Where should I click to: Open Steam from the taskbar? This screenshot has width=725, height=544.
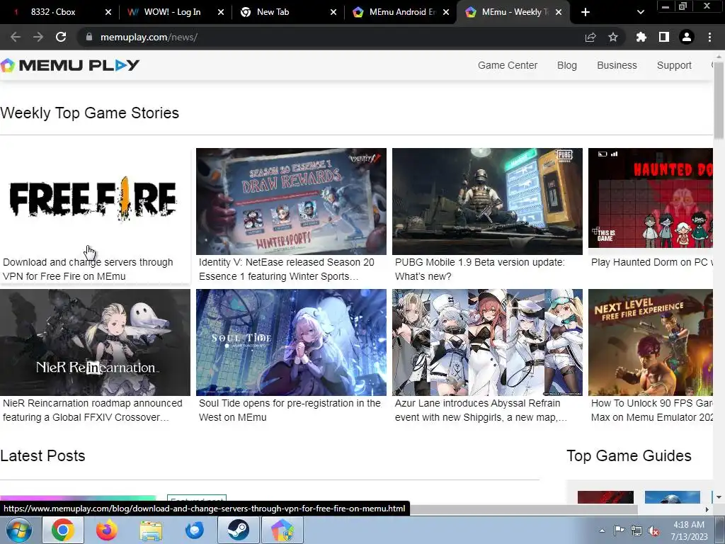point(238,530)
